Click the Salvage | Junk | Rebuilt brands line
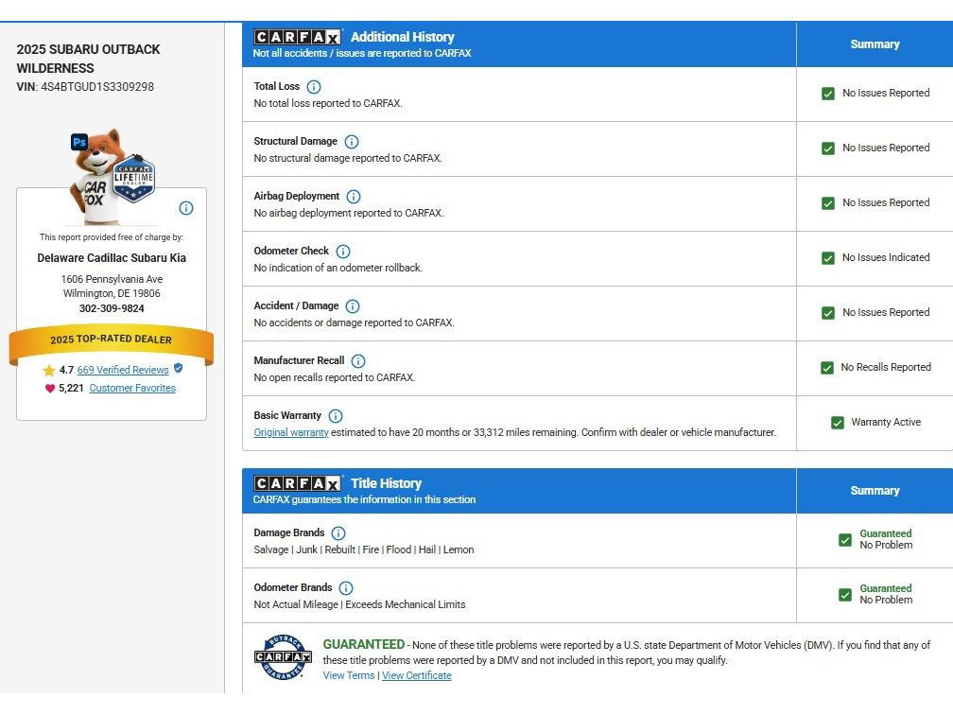The width and height of the screenshot is (953, 715). point(363,549)
